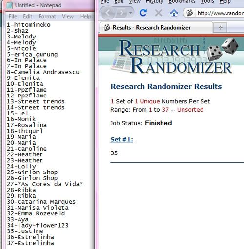Screen dimensions: 244x249
Task: Click the line 1-hitomineko in Notepad
Action: click(29, 25)
